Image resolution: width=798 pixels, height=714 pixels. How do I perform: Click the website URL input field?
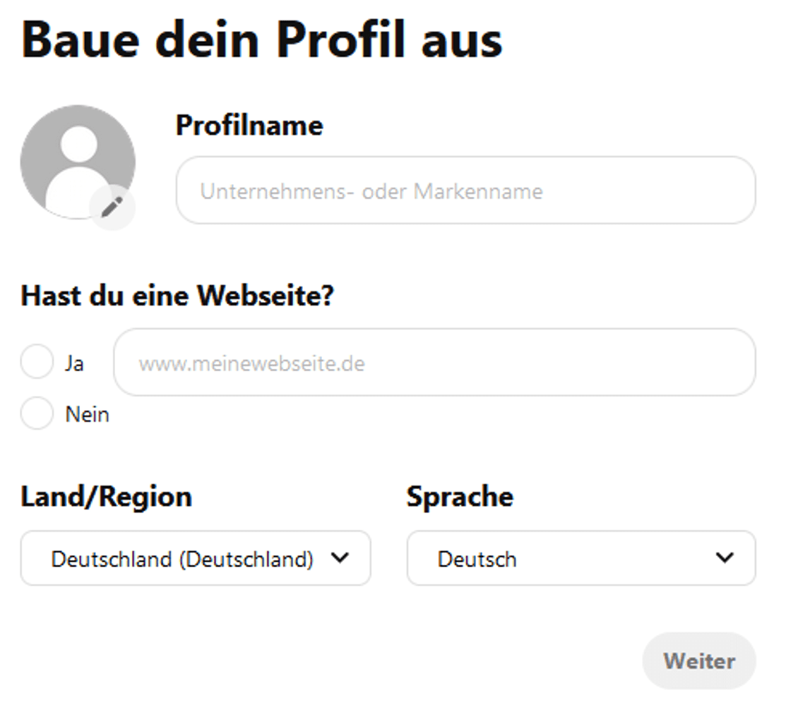(434, 362)
